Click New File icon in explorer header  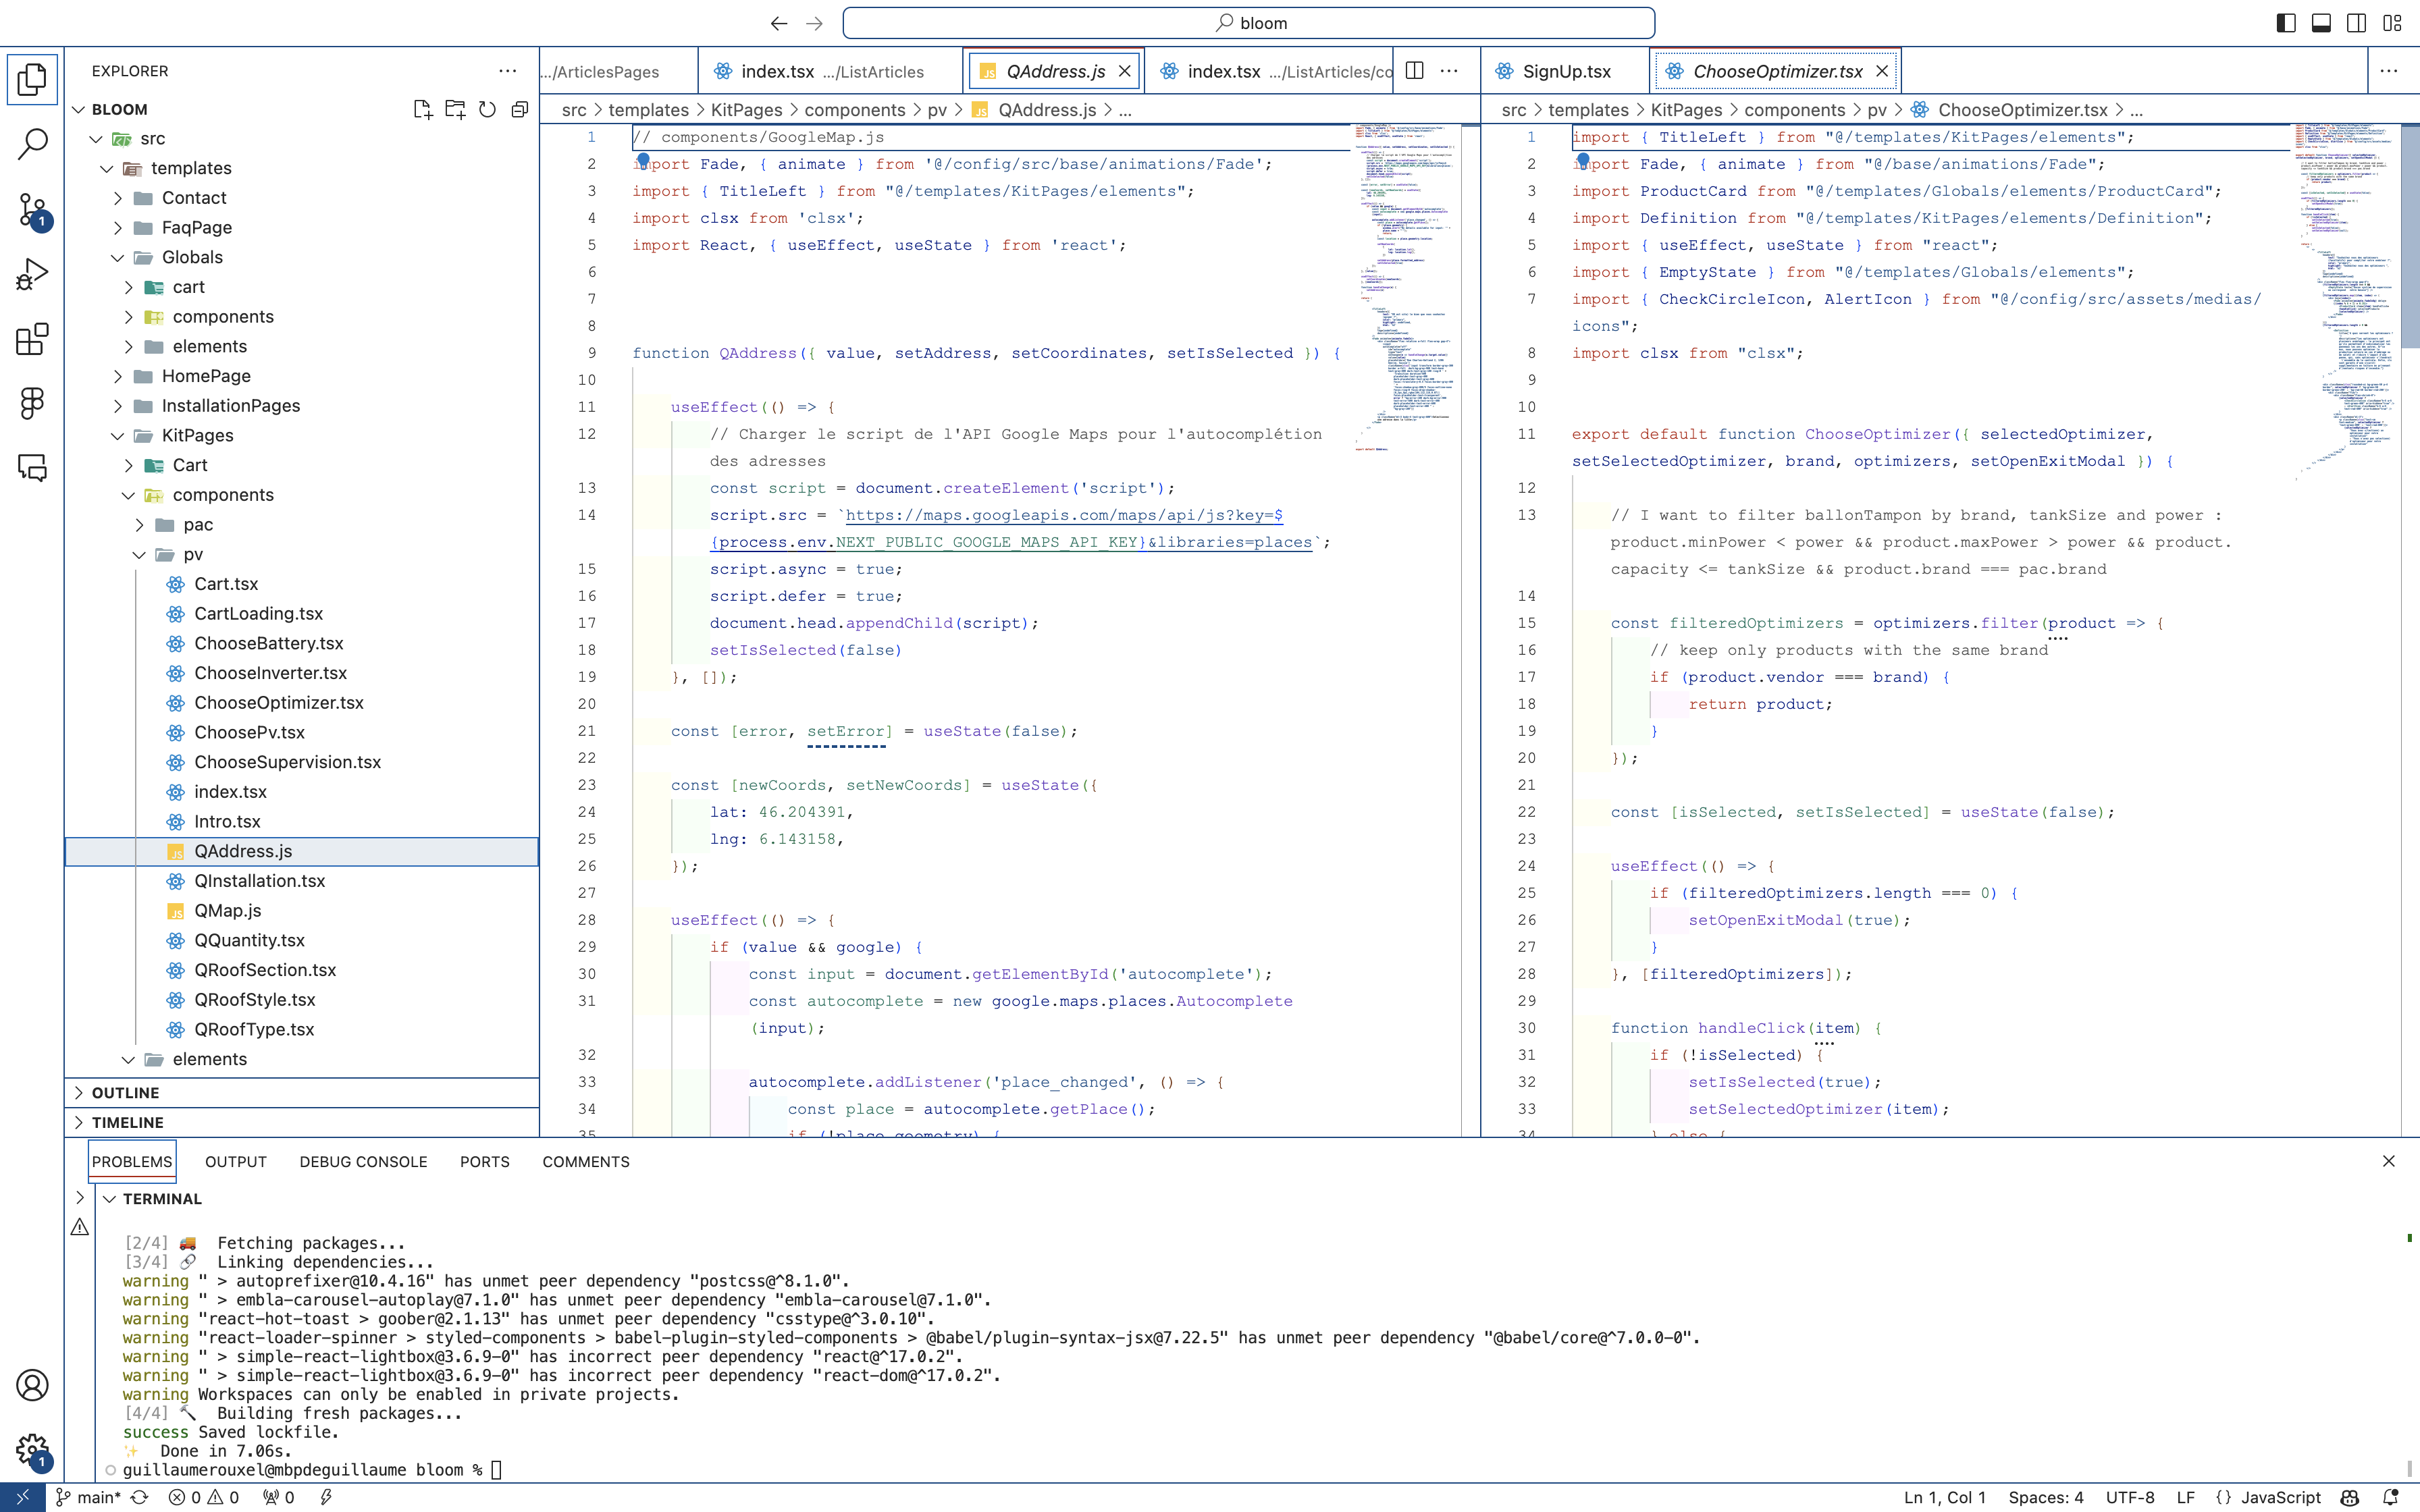click(422, 109)
